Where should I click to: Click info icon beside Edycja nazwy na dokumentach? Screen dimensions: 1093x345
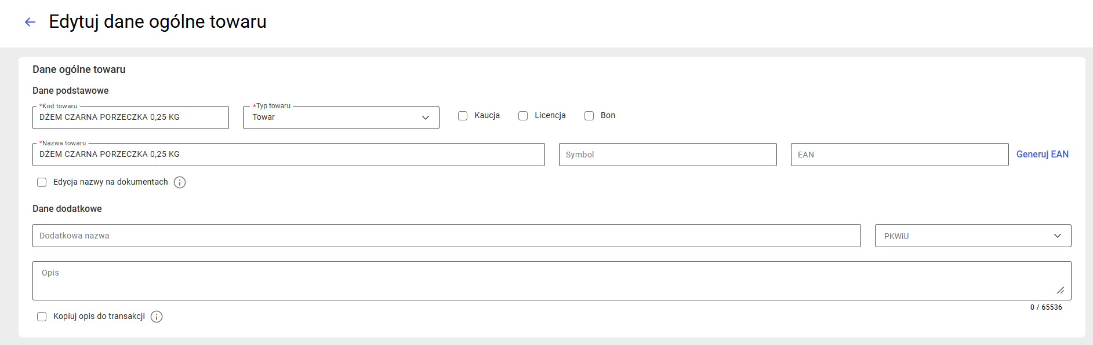180,182
